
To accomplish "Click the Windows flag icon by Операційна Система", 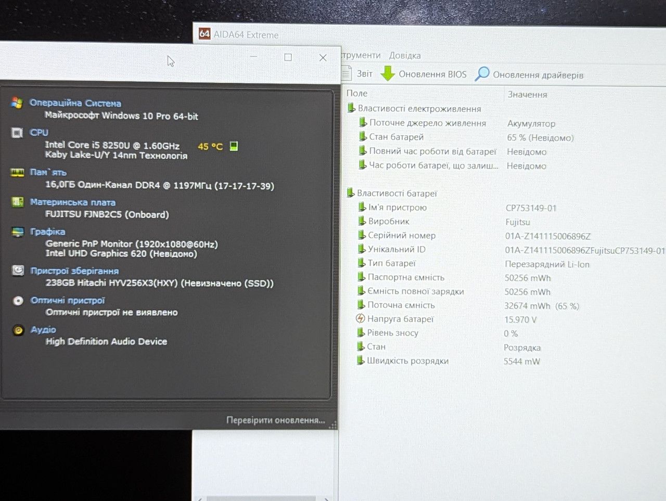I will (x=17, y=103).
